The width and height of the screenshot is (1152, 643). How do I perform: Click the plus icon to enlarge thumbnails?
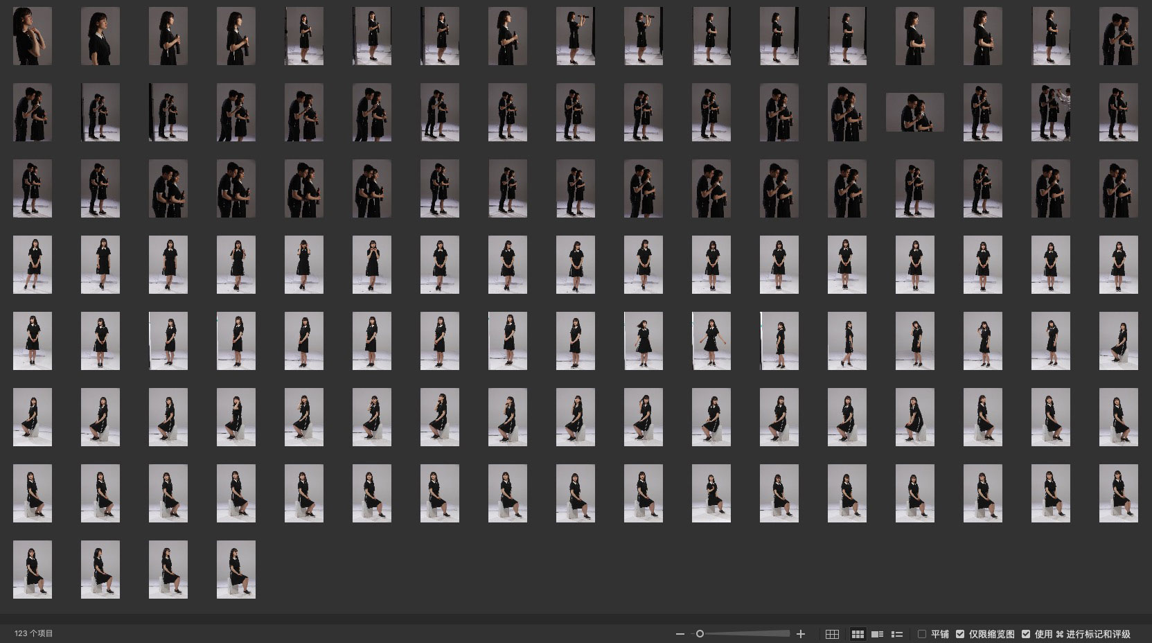click(801, 634)
